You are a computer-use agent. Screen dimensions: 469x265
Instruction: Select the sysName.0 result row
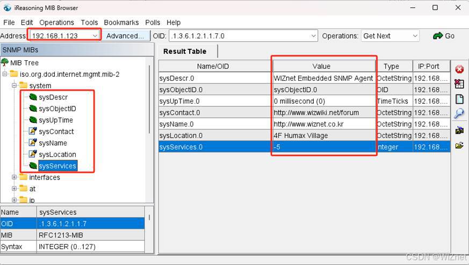(x=304, y=124)
